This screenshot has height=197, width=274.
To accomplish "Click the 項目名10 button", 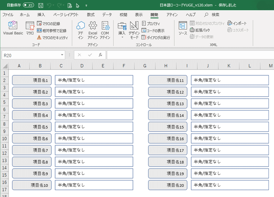I will [x=32, y=185].
